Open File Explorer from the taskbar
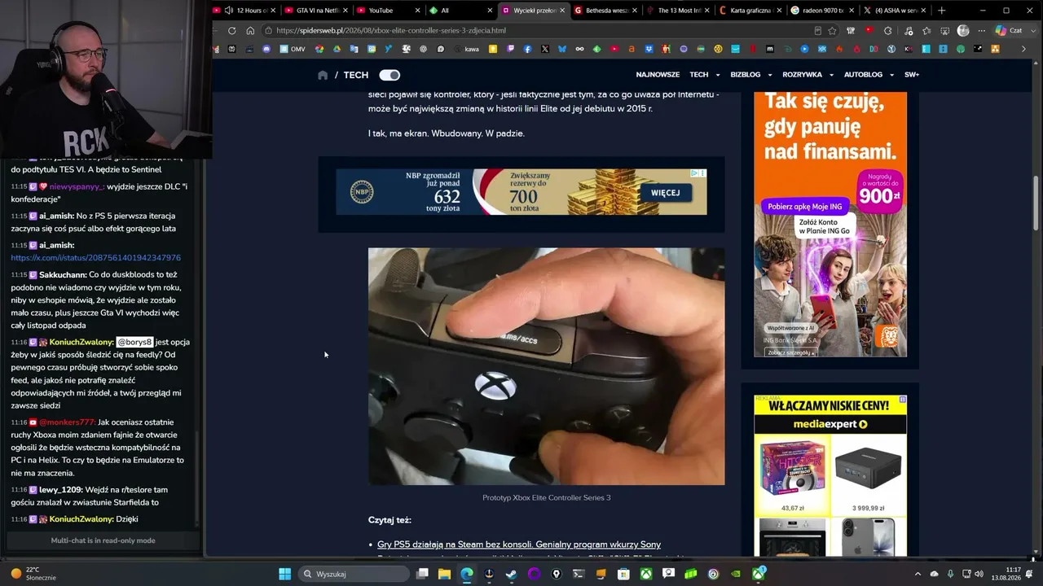The image size is (1043, 586). [x=444, y=574]
